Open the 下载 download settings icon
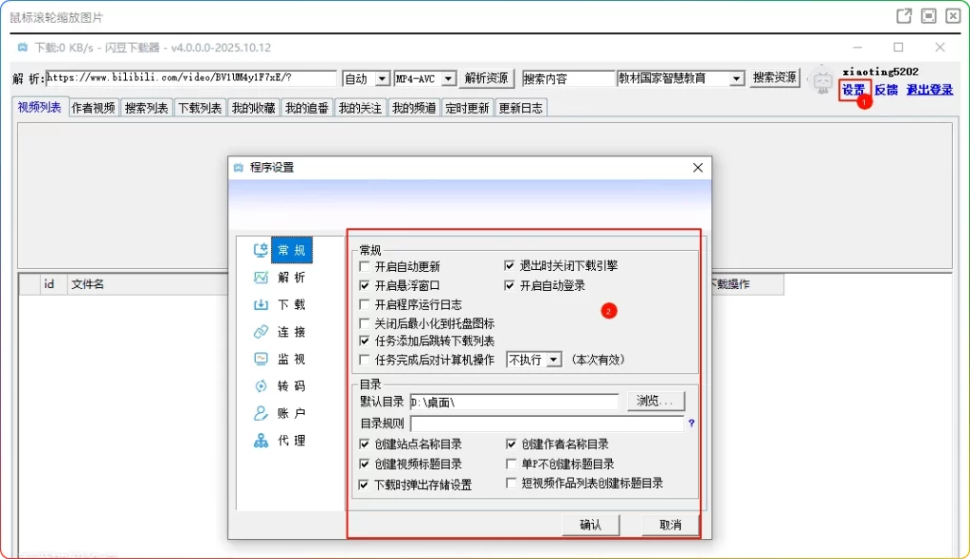 pos(260,305)
